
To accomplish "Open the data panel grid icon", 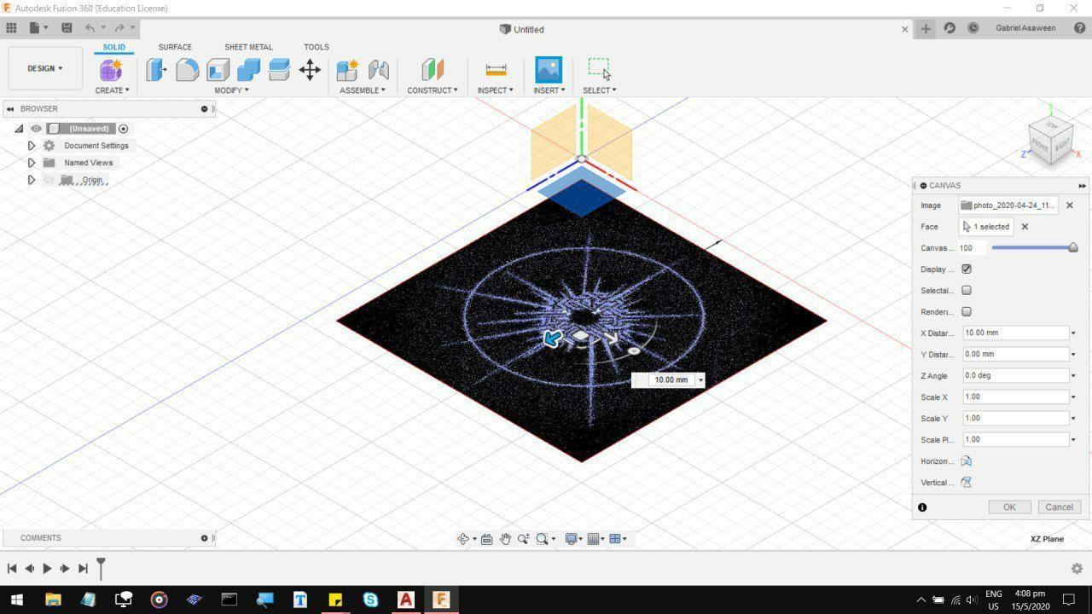I will tap(11, 28).
